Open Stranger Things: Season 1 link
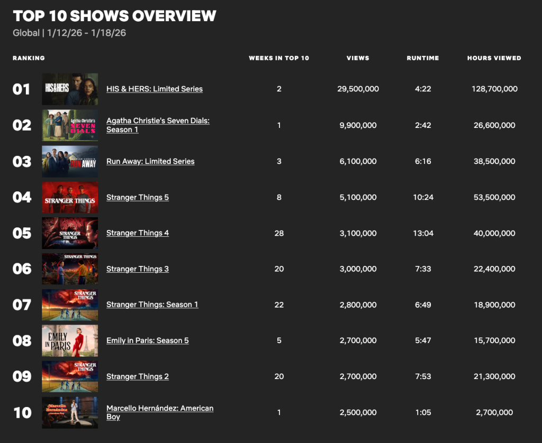Image resolution: width=542 pixels, height=443 pixels. click(152, 304)
